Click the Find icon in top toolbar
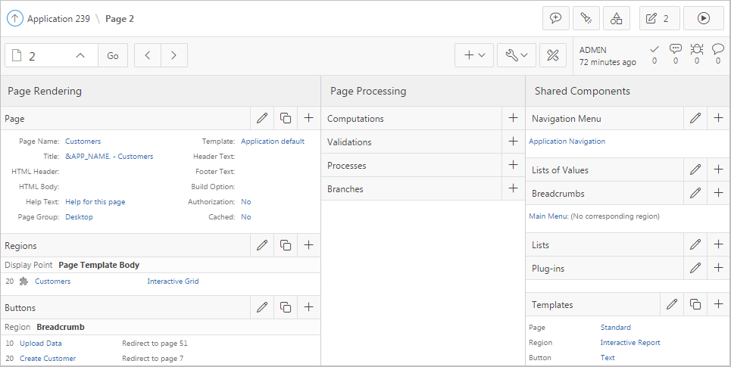Screen dimensions: 731x367 [586, 18]
